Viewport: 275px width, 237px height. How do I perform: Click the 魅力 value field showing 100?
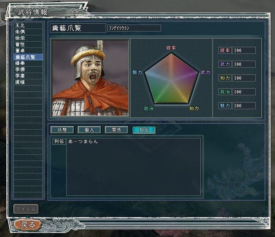click(x=244, y=105)
